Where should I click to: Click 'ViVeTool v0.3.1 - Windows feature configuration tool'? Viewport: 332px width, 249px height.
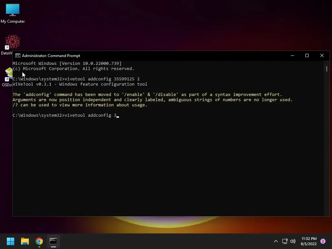coord(80,84)
